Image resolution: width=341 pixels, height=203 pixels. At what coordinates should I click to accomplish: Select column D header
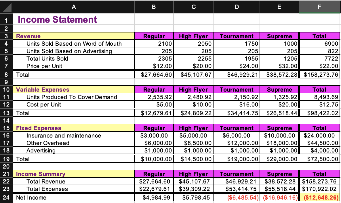[x=236, y=7]
